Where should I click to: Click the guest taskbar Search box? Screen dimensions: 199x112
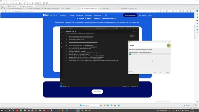pyautogui.click(x=91, y=105)
